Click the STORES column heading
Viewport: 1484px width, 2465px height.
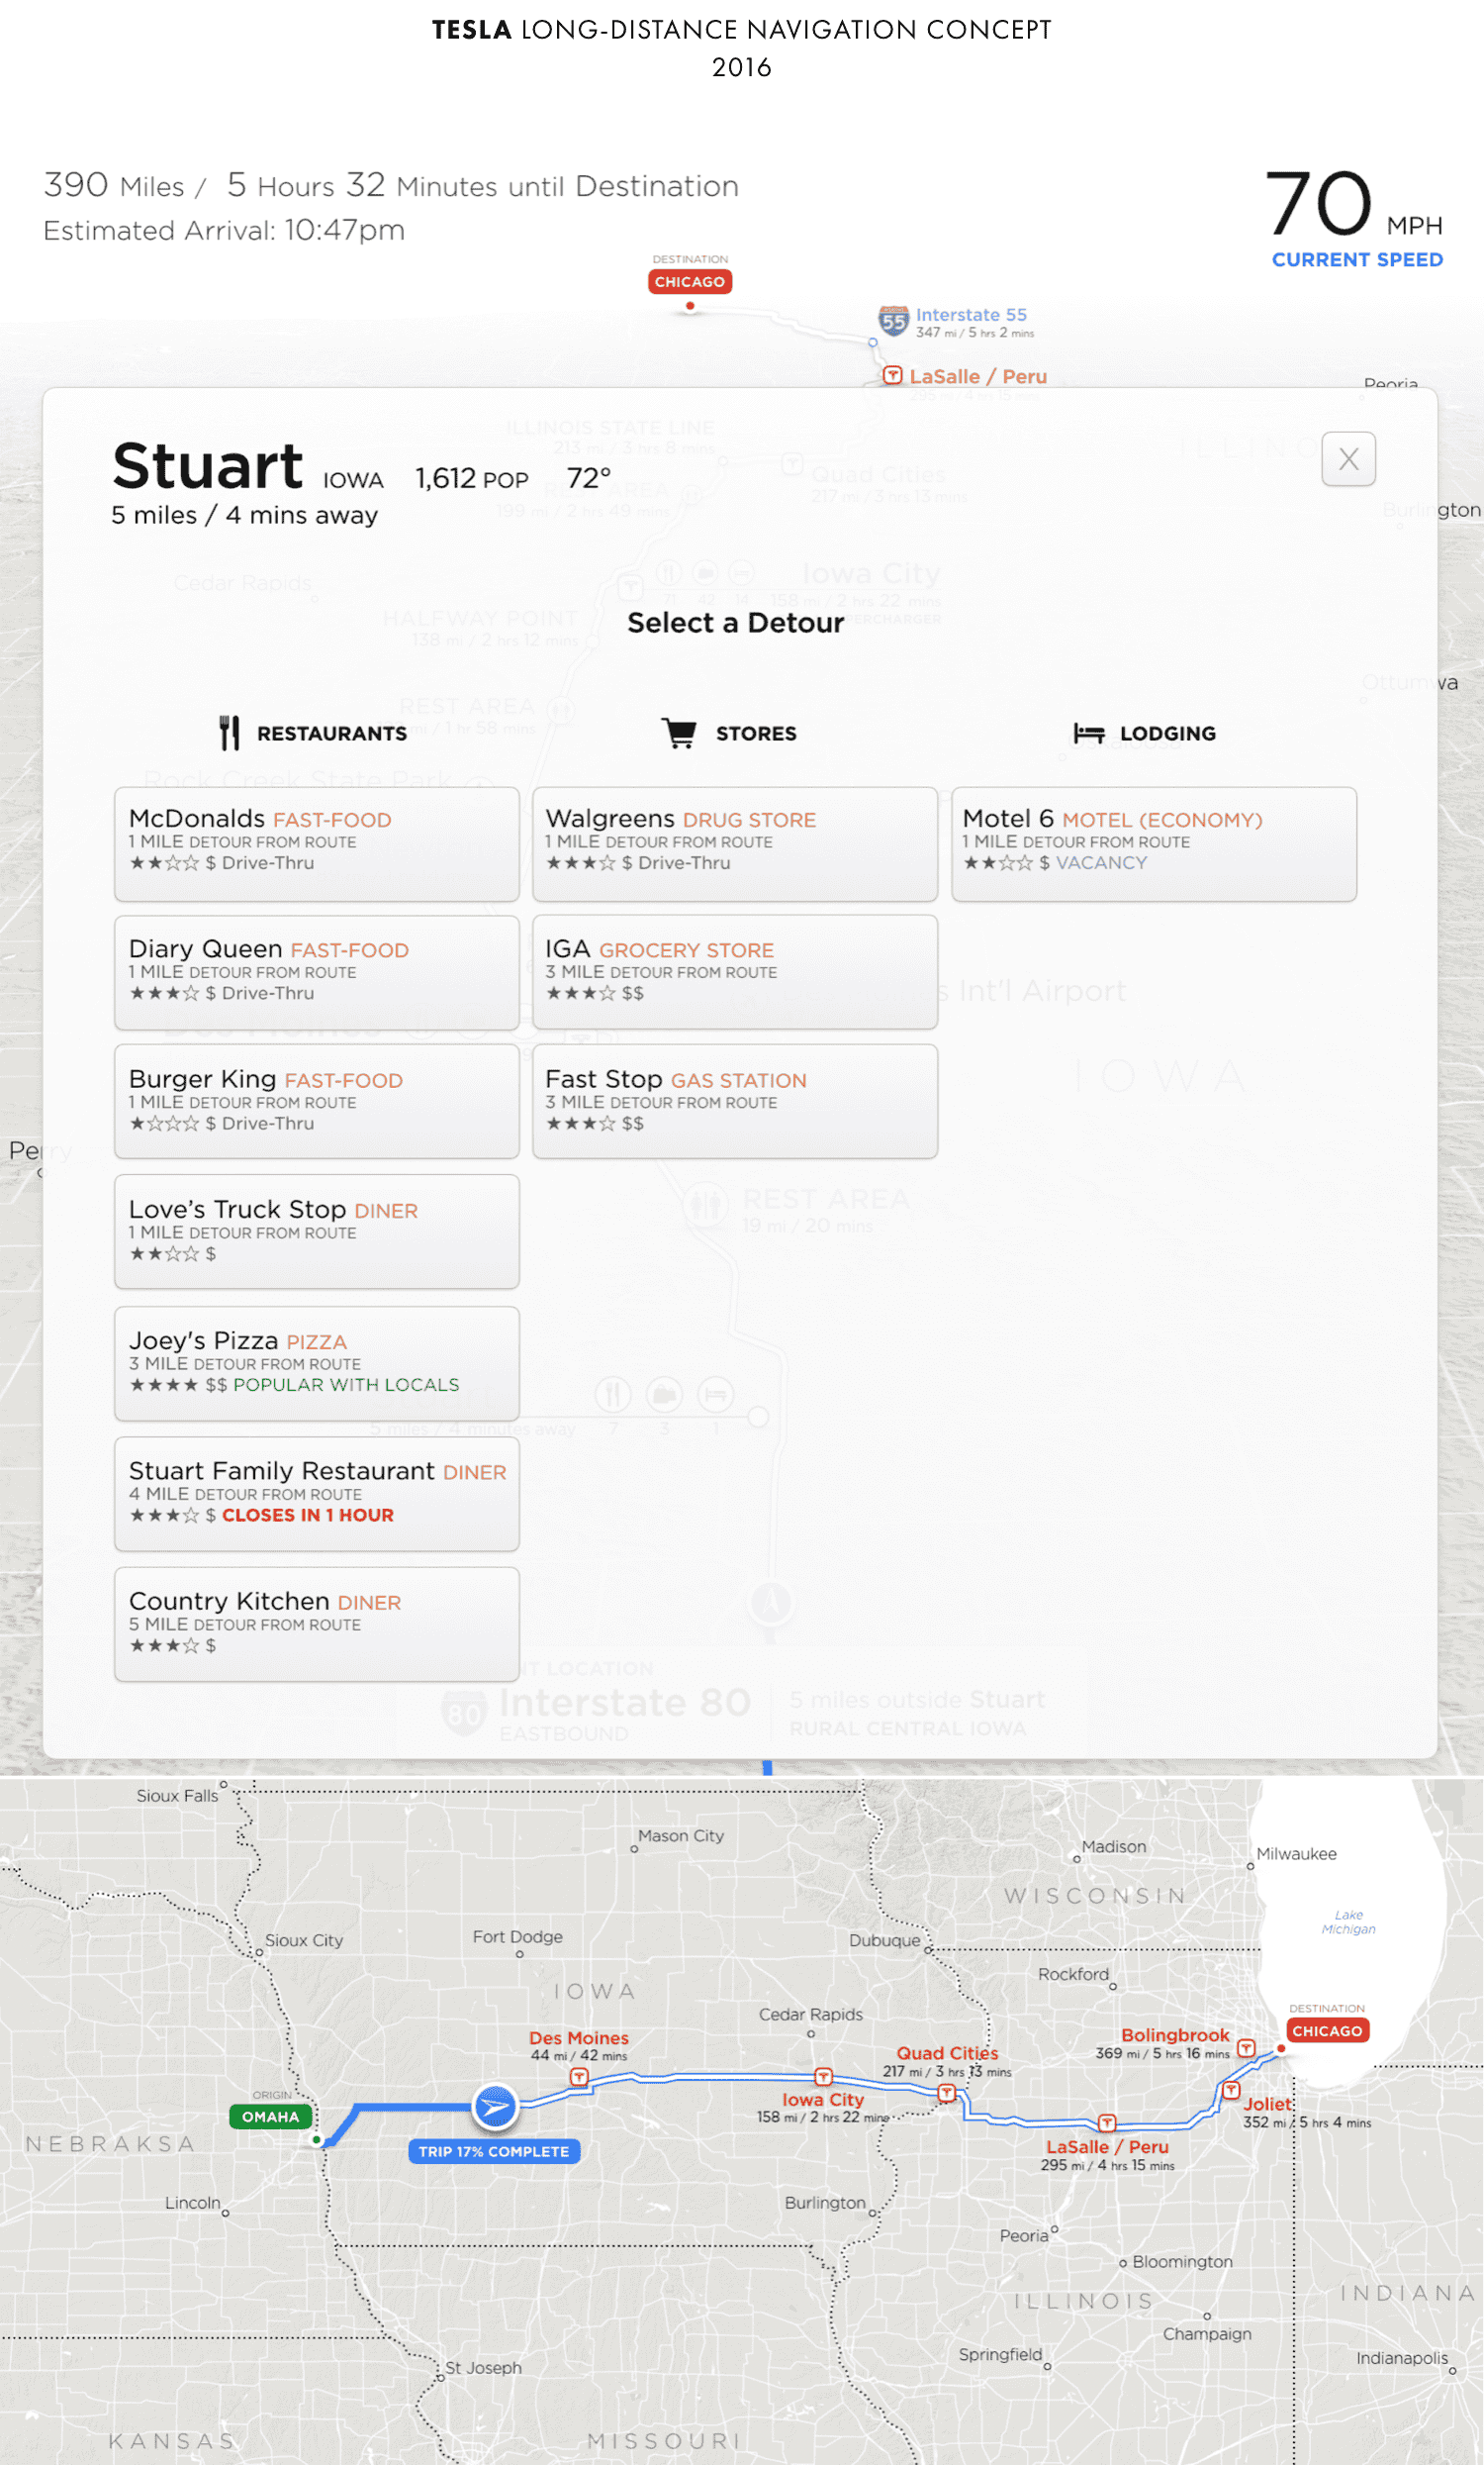(756, 734)
